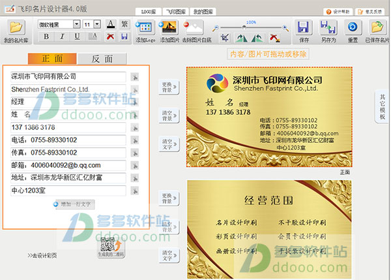The height and width of the screenshot is (280, 391).
Task: Select the 正面 tab
Action: [x=52, y=59]
